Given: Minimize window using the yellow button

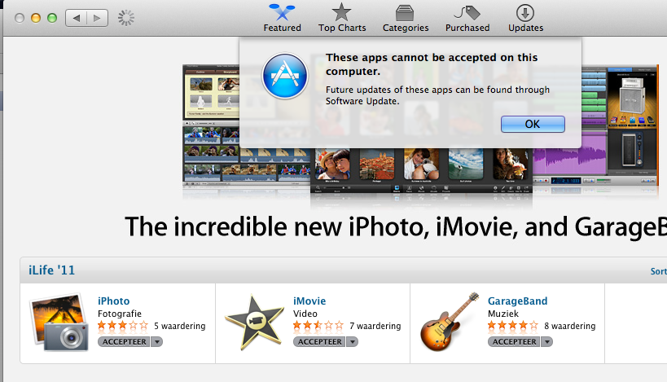Looking at the screenshot, I should [x=36, y=18].
